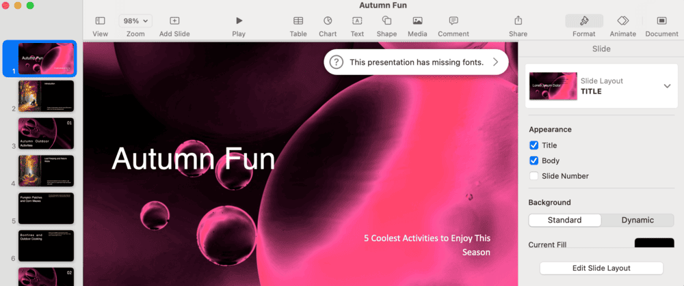
Task: Open the View options menu
Action: pyautogui.click(x=100, y=21)
